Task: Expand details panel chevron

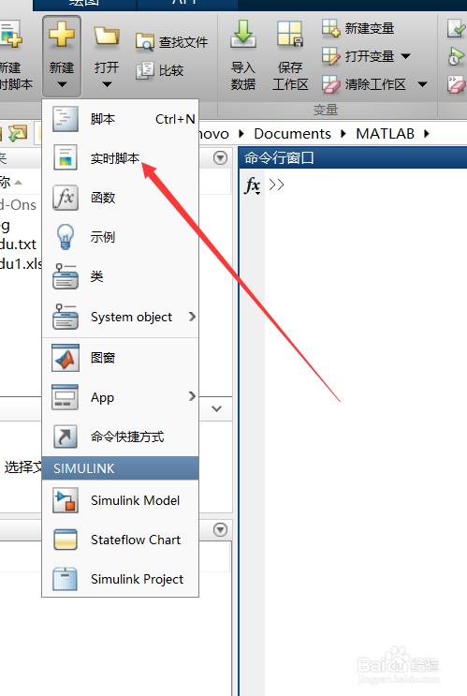Action: [x=216, y=408]
